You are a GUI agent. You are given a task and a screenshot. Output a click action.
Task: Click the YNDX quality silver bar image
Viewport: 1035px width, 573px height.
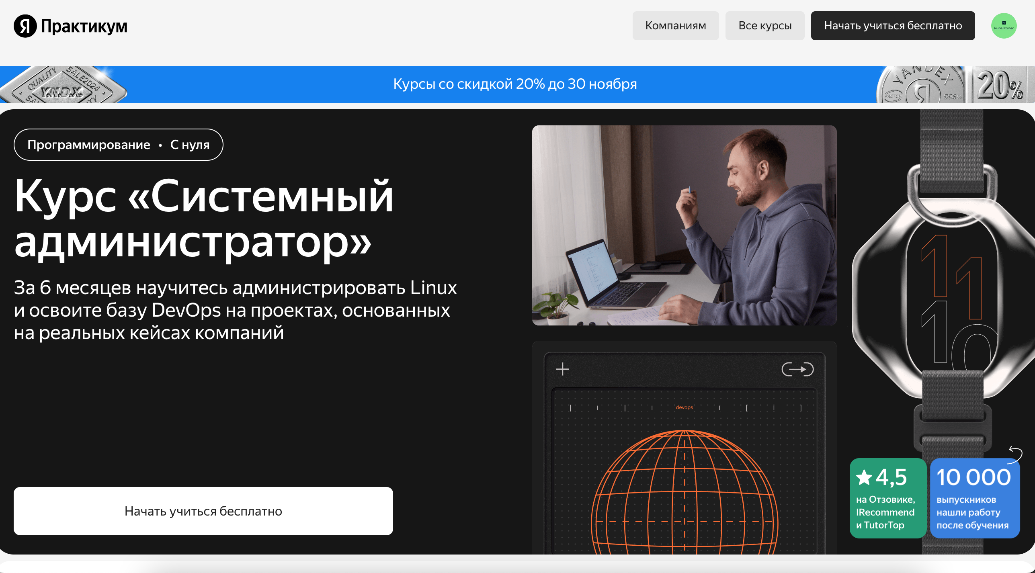click(x=64, y=84)
